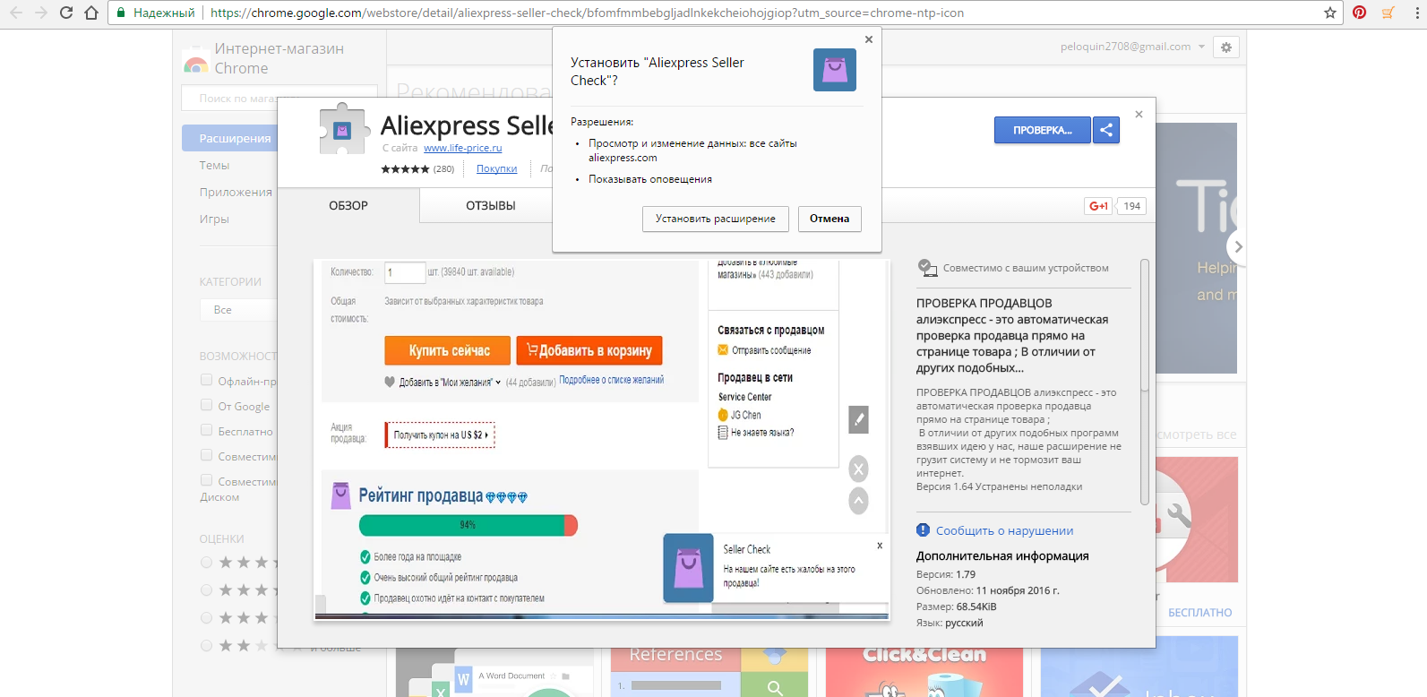Click the ПРОВЕРКА... button
The height and width of the screenshot is (697, 1427).
click(1043, 130)
